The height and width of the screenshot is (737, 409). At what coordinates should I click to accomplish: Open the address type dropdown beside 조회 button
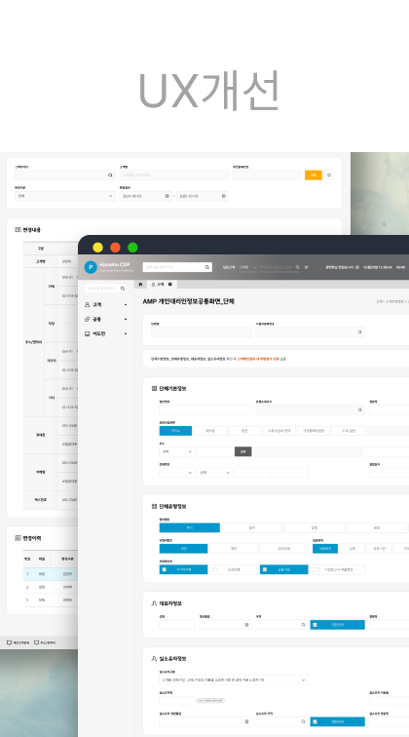point(177,451)
